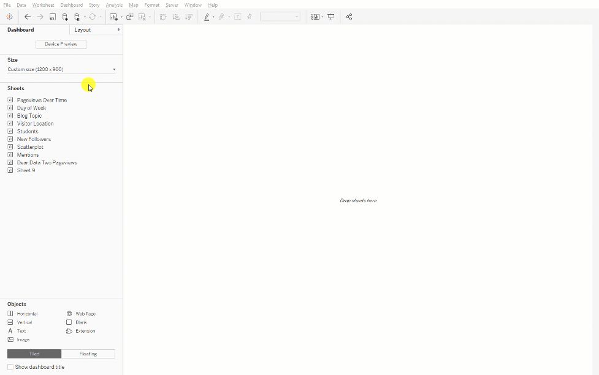The image size is (599, 375).
Task: Open the Show/Hide Cards dropdown arrow
Action: [x=322, y=17]
